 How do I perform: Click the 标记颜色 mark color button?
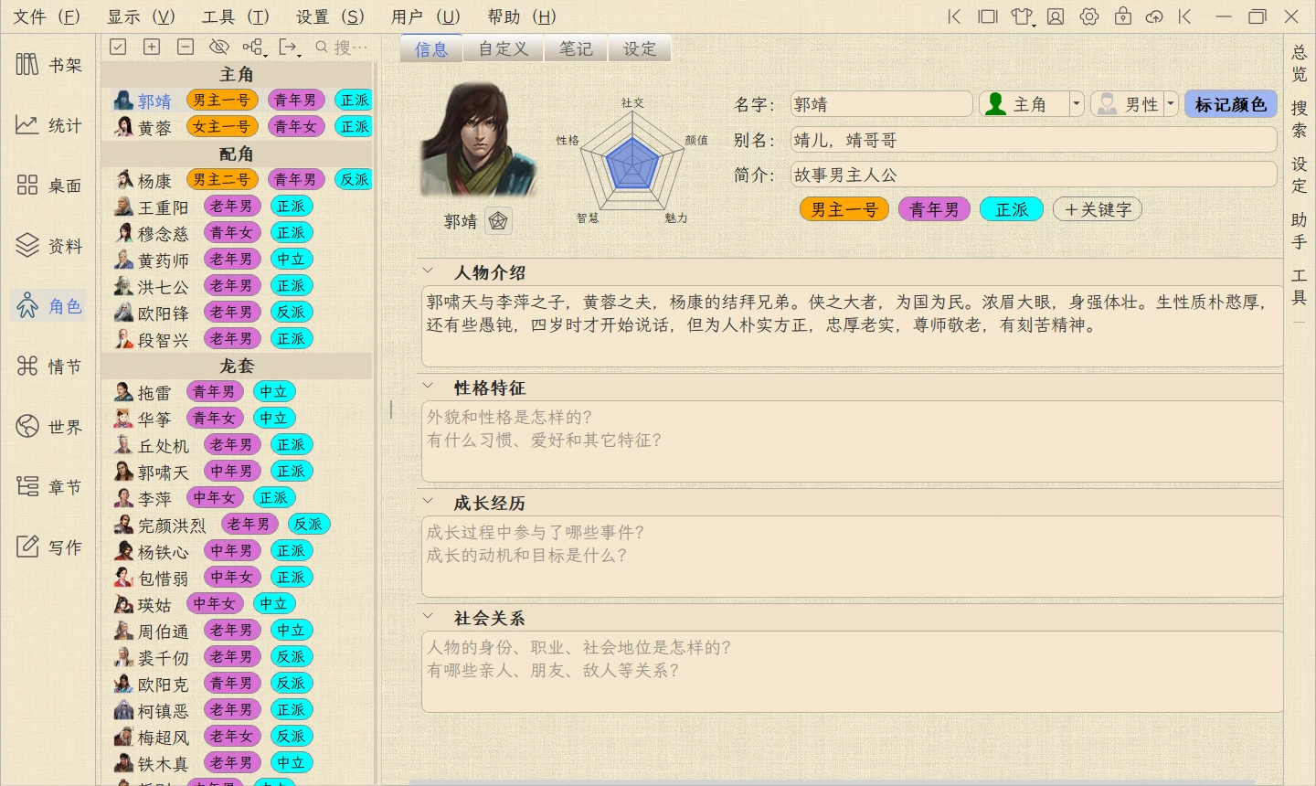(1230, 104)
